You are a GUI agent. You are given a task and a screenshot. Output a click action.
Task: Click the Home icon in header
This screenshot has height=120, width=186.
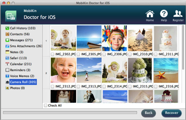point(150,14)
